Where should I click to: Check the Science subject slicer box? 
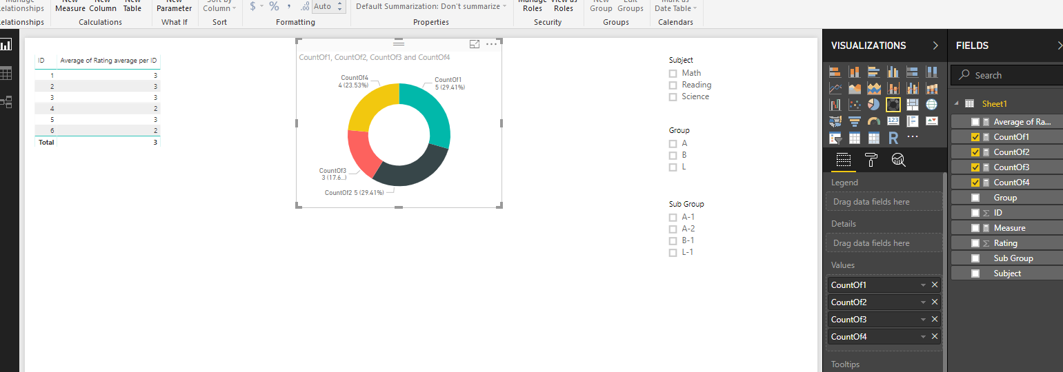(673, 97)
